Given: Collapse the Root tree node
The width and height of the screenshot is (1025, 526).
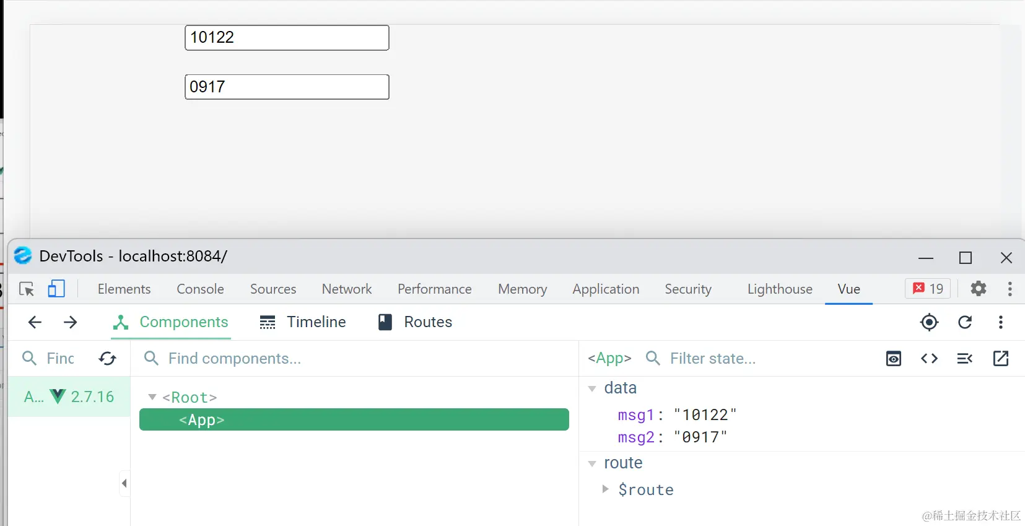Looking at the screenshot, I should 152,397.
